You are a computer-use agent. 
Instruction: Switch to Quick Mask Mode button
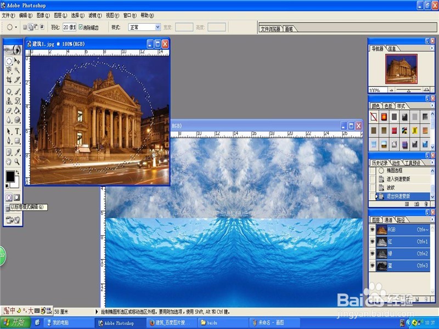point(17,197)
